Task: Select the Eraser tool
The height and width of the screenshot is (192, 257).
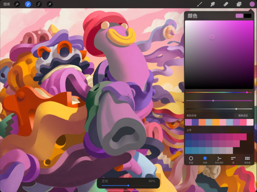Action: [x=225, y=4]
